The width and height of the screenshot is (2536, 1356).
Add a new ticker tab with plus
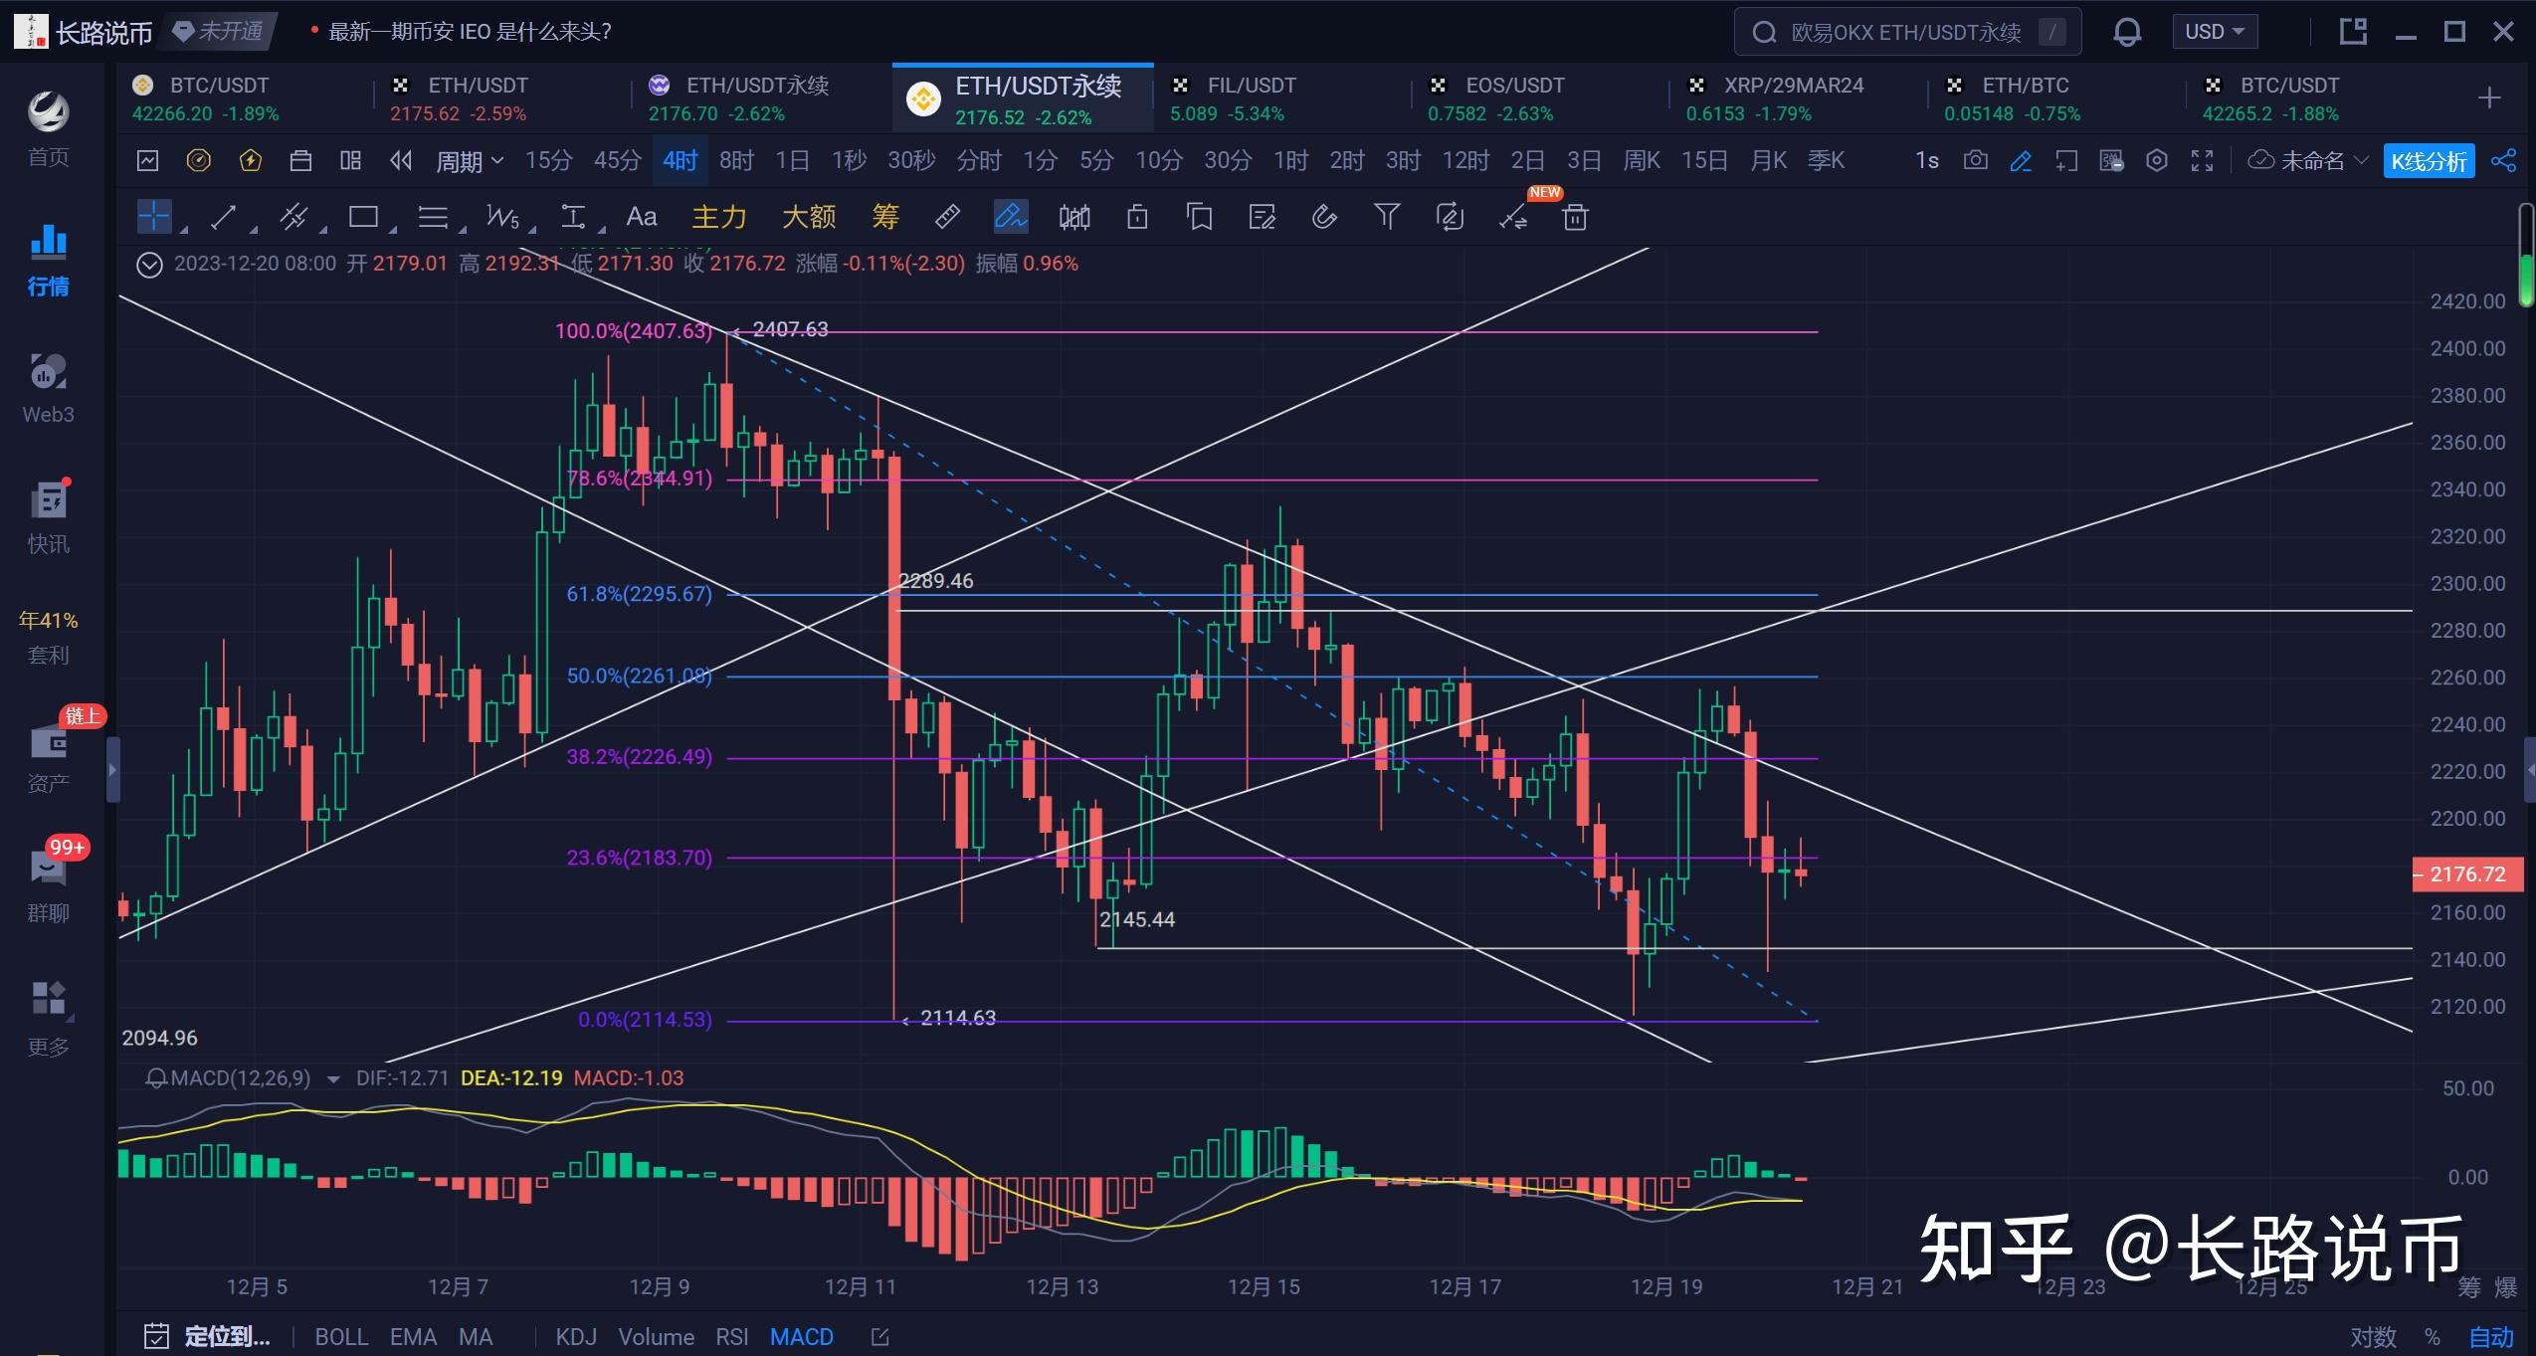pyautogui.click(x=2489, y=97)
